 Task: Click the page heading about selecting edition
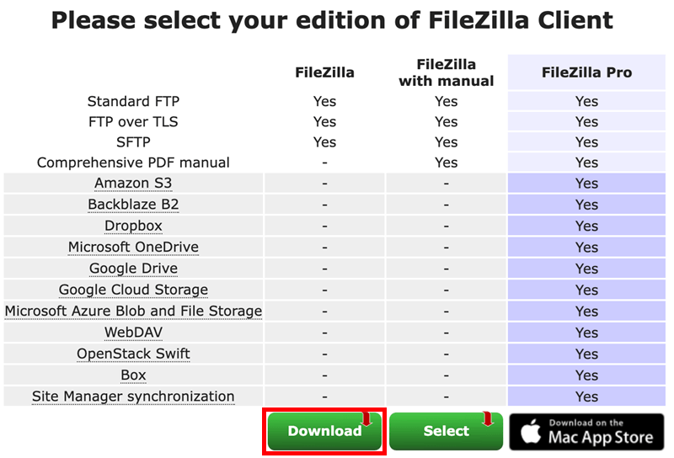point(332,21)
